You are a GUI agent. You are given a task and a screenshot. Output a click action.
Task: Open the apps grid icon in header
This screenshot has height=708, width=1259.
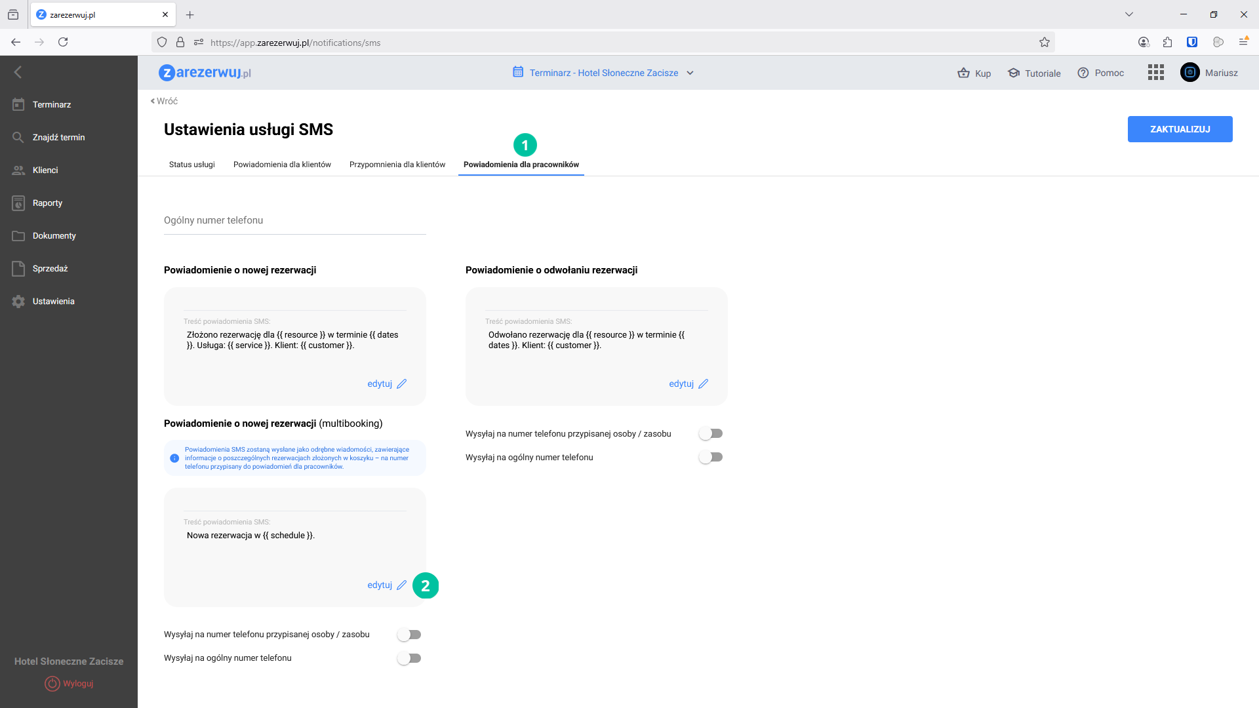tap(1155, 73)
